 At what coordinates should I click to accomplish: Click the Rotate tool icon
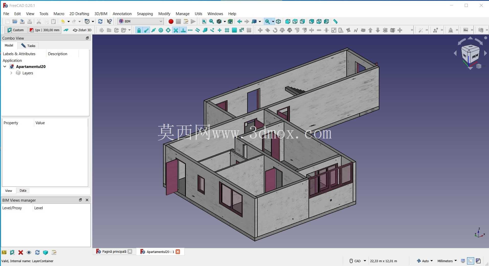(275, 30)
